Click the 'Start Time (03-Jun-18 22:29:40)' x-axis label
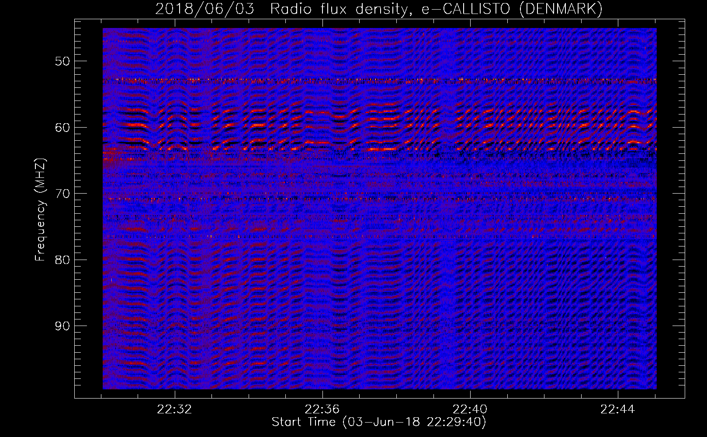Image resolution: width=707 pixels, height=437 pixels. coord(379,422)
